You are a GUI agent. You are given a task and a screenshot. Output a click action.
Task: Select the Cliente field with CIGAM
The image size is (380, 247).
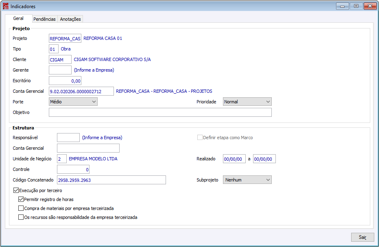60,60
